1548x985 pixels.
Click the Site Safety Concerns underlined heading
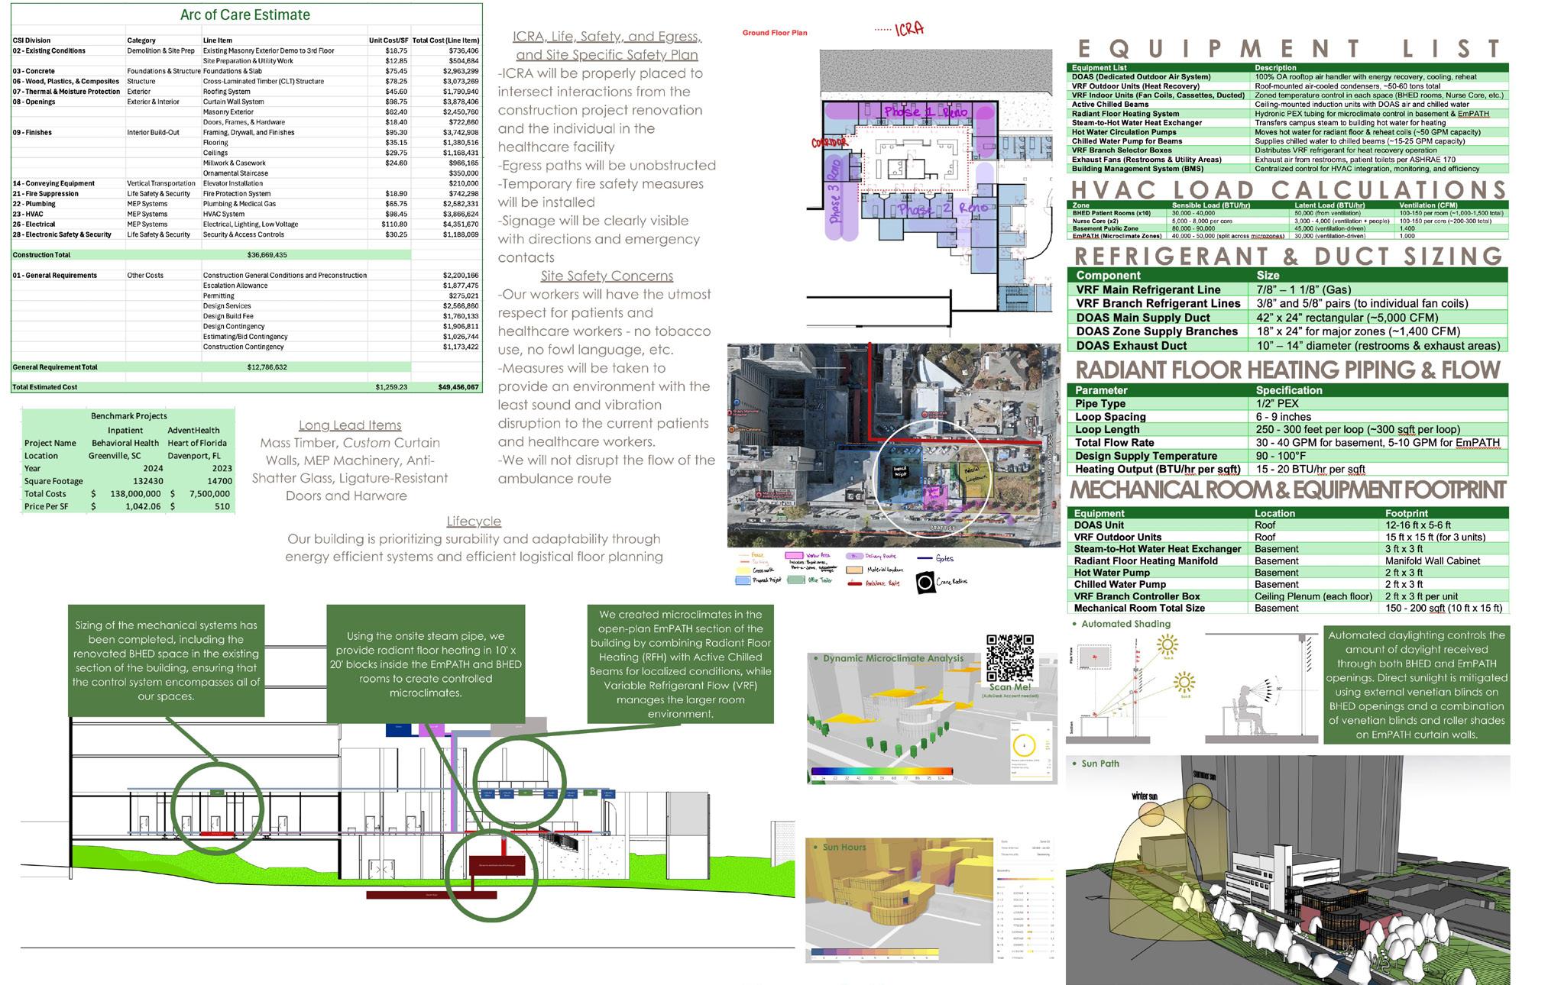pos(607,276)
